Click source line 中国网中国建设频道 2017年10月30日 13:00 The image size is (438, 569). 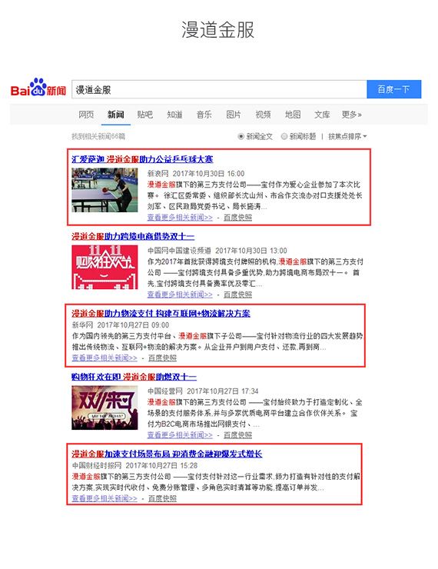(x=217, y=251)
